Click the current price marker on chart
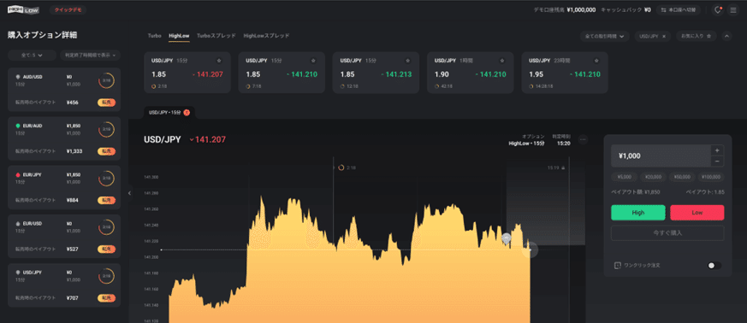The width and height of the screenshot is (747, 323). pos(530,250)
